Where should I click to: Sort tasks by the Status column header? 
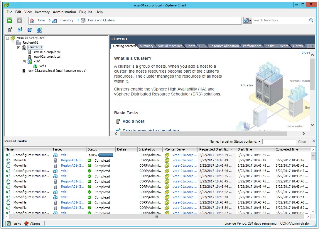coord(101,149)
